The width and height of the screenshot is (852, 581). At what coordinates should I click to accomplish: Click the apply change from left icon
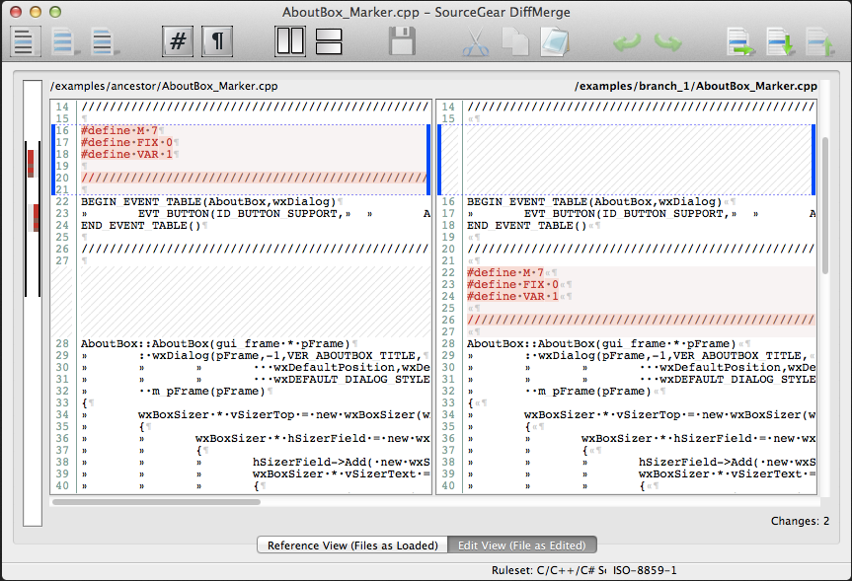(741, 42)
